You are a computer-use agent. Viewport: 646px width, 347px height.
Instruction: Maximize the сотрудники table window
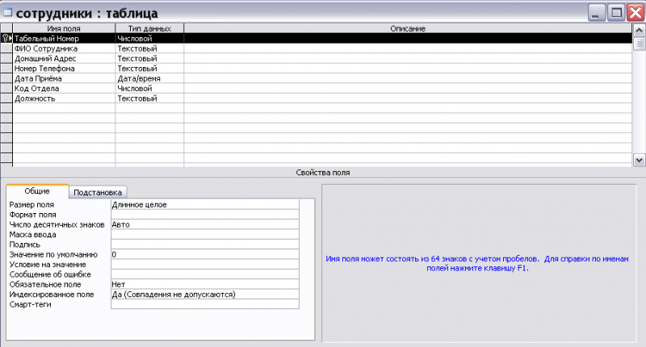[x=616, y=13]
